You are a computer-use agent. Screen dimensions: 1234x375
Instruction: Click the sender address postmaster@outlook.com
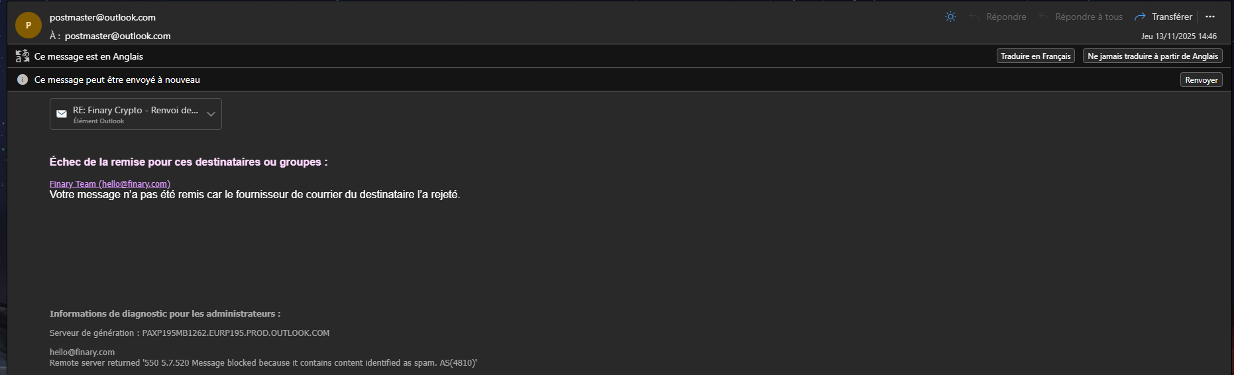[103, 17]
